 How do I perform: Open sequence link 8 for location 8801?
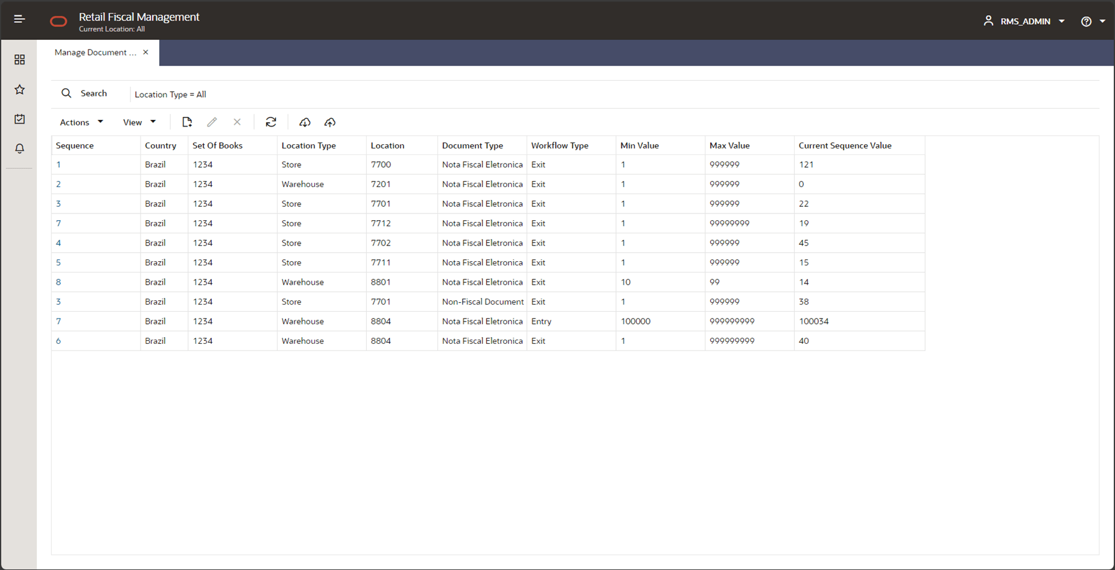tap(59, 282)
